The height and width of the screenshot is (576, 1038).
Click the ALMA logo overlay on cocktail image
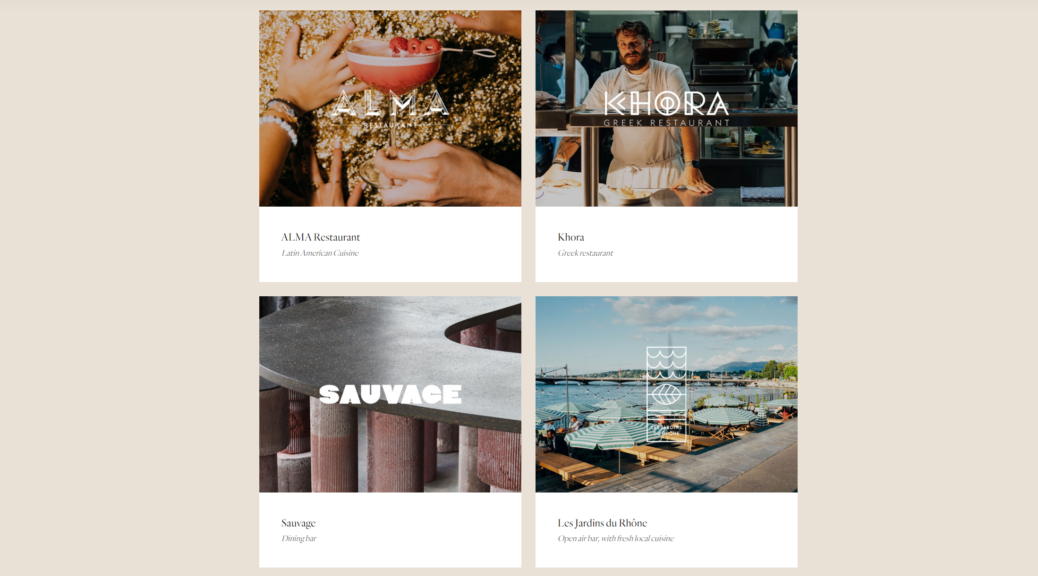point(390,109)
